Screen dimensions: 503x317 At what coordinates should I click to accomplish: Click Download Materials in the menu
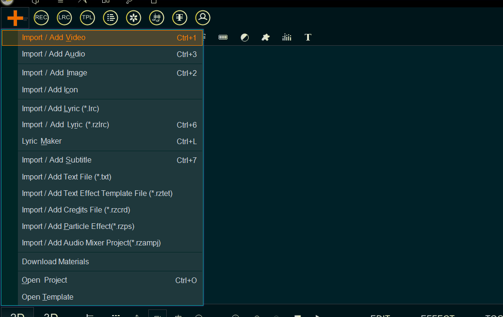click(x=55, y=262)
